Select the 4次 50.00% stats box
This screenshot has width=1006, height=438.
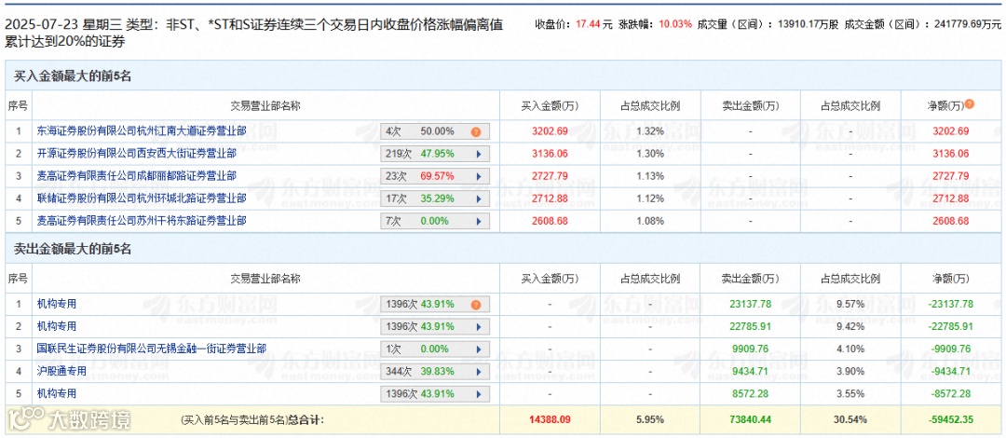[x=435, y=131]
